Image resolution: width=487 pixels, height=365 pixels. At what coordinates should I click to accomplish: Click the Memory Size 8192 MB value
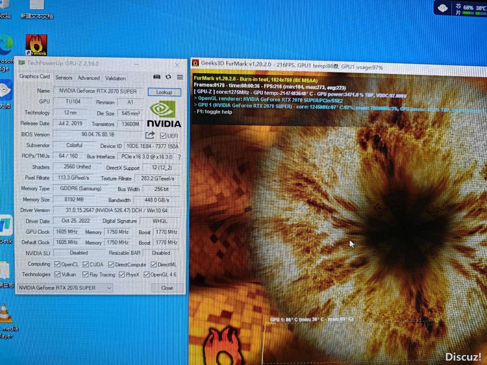point(74,199)
